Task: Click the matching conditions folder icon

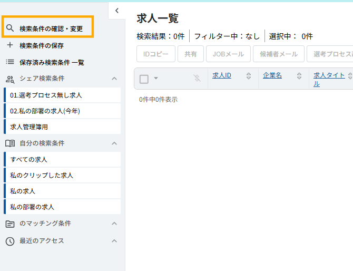Action: coord(9,224)
